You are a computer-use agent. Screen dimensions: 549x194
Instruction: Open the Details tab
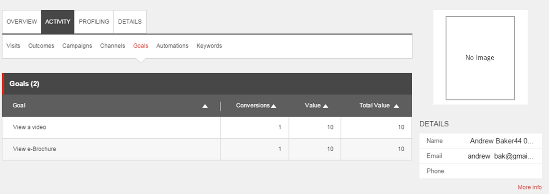pos(130,22)
